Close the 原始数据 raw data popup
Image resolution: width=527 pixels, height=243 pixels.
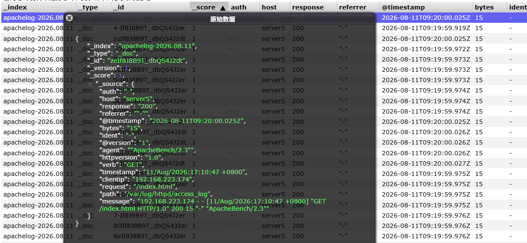tap(69, 18)
